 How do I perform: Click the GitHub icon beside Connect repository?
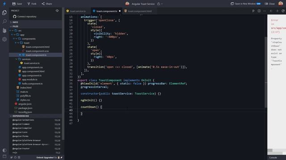click(15, 16)
